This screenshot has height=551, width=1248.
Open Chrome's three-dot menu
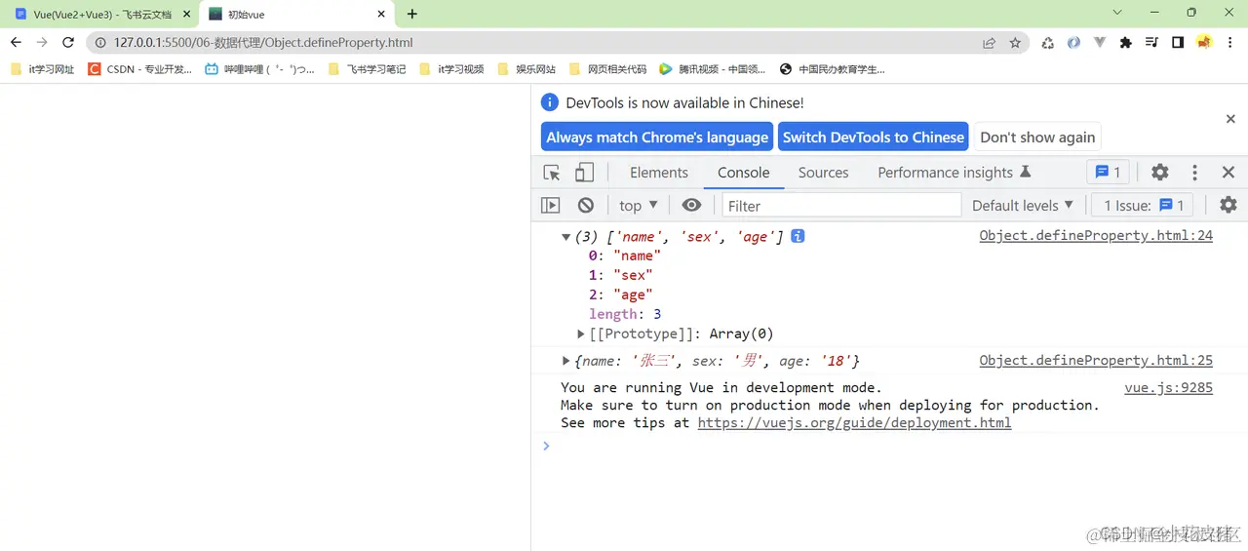[x=1230, y=43]
